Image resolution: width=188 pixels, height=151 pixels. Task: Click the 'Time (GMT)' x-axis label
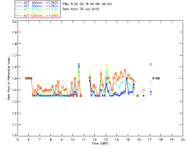tap(100, 144)
